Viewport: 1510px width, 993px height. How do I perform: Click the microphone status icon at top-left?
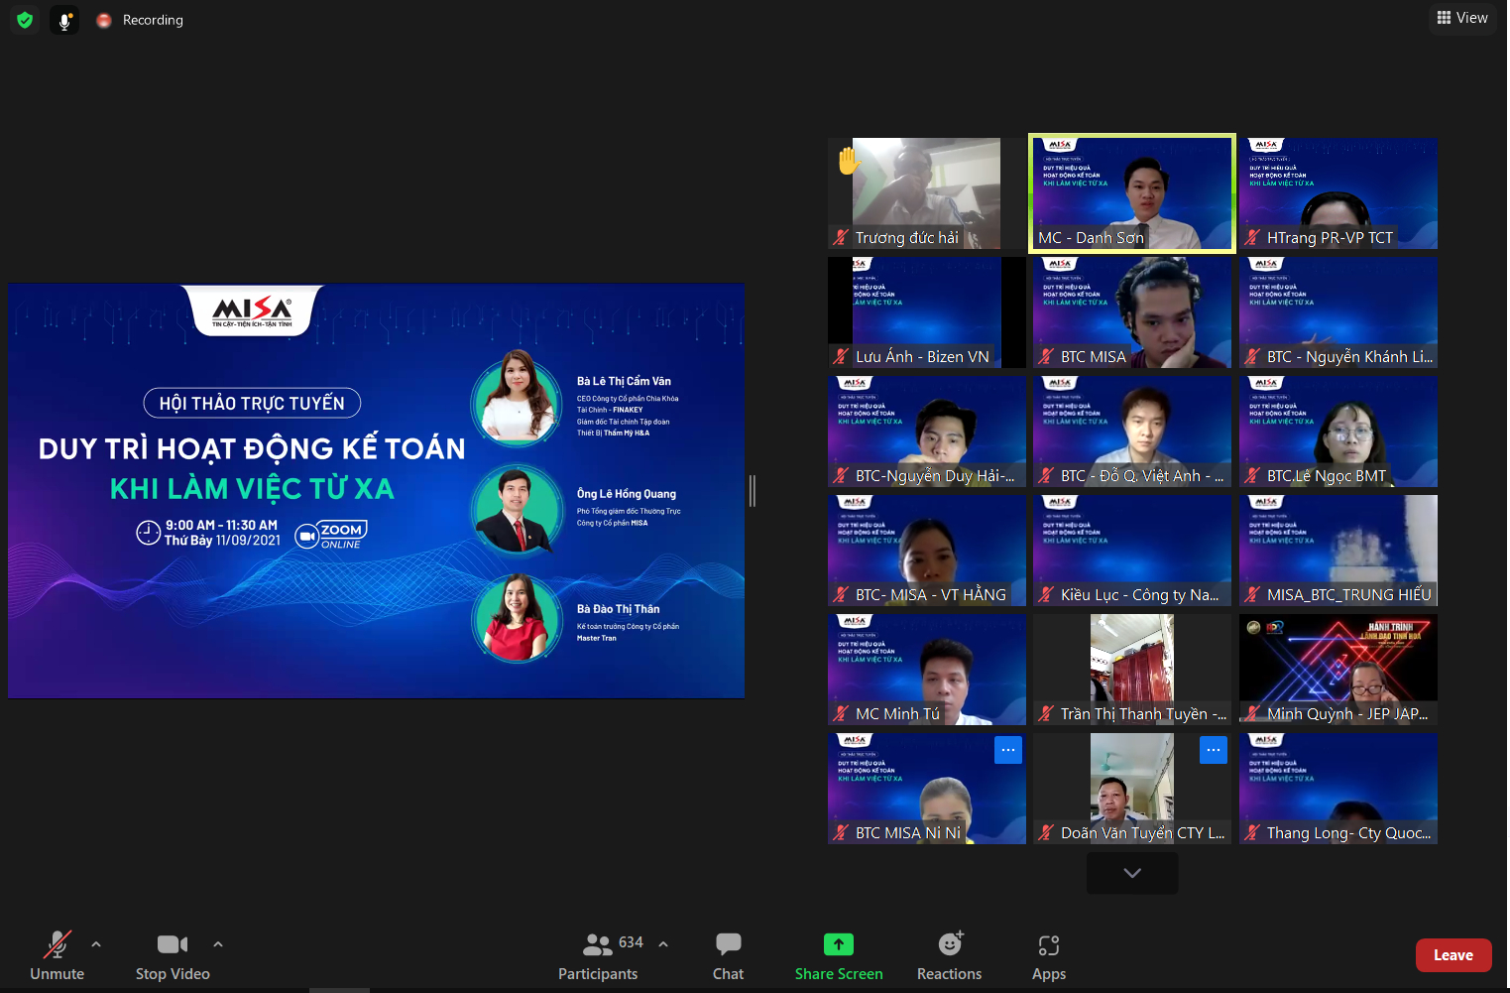tap(64, 20)
